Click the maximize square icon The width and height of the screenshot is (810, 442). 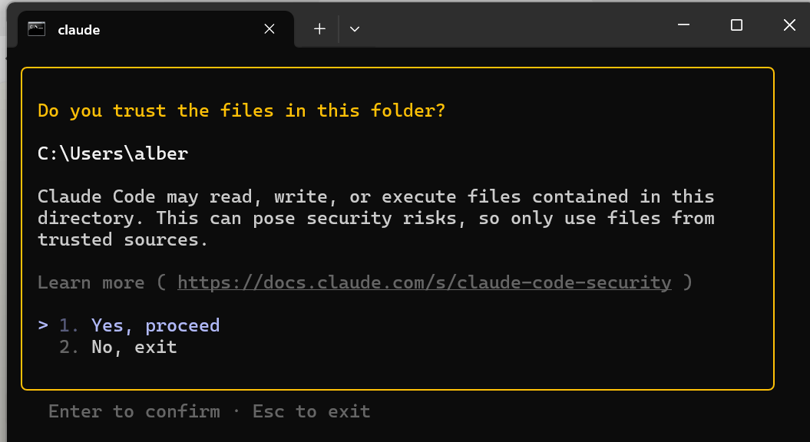pos(736,25)
